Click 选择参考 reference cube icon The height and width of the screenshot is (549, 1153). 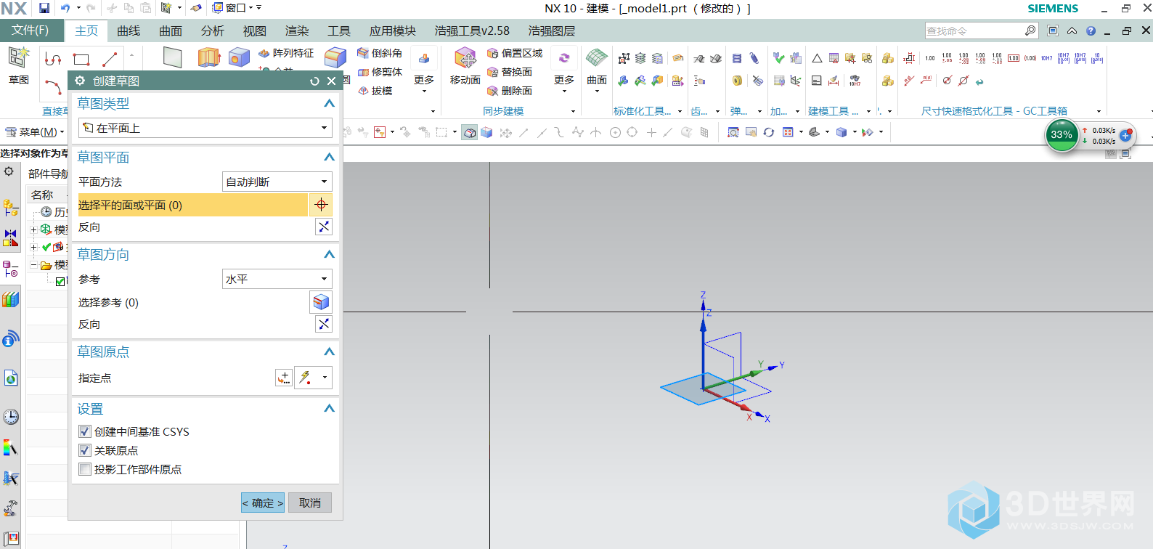tap(321, 302)
